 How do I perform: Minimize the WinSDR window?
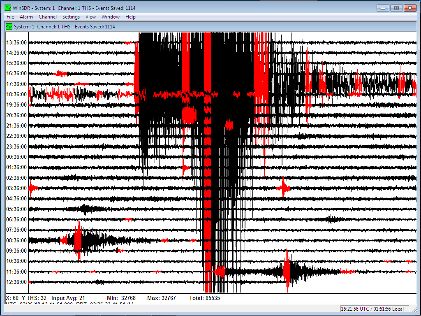pyautogui.click(x=383, y=8)
